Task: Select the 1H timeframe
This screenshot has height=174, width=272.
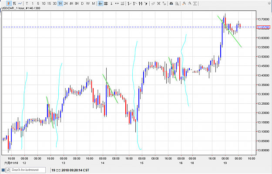Action: [x=60, y=3]
